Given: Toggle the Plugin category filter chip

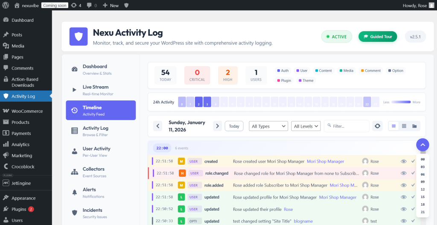Looking at the screenshot, I should coord(284,81).
